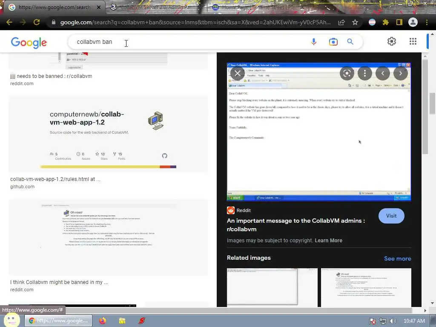Click the page vertical scrollbar thumb
436x327 pixels.
(432, 103)
